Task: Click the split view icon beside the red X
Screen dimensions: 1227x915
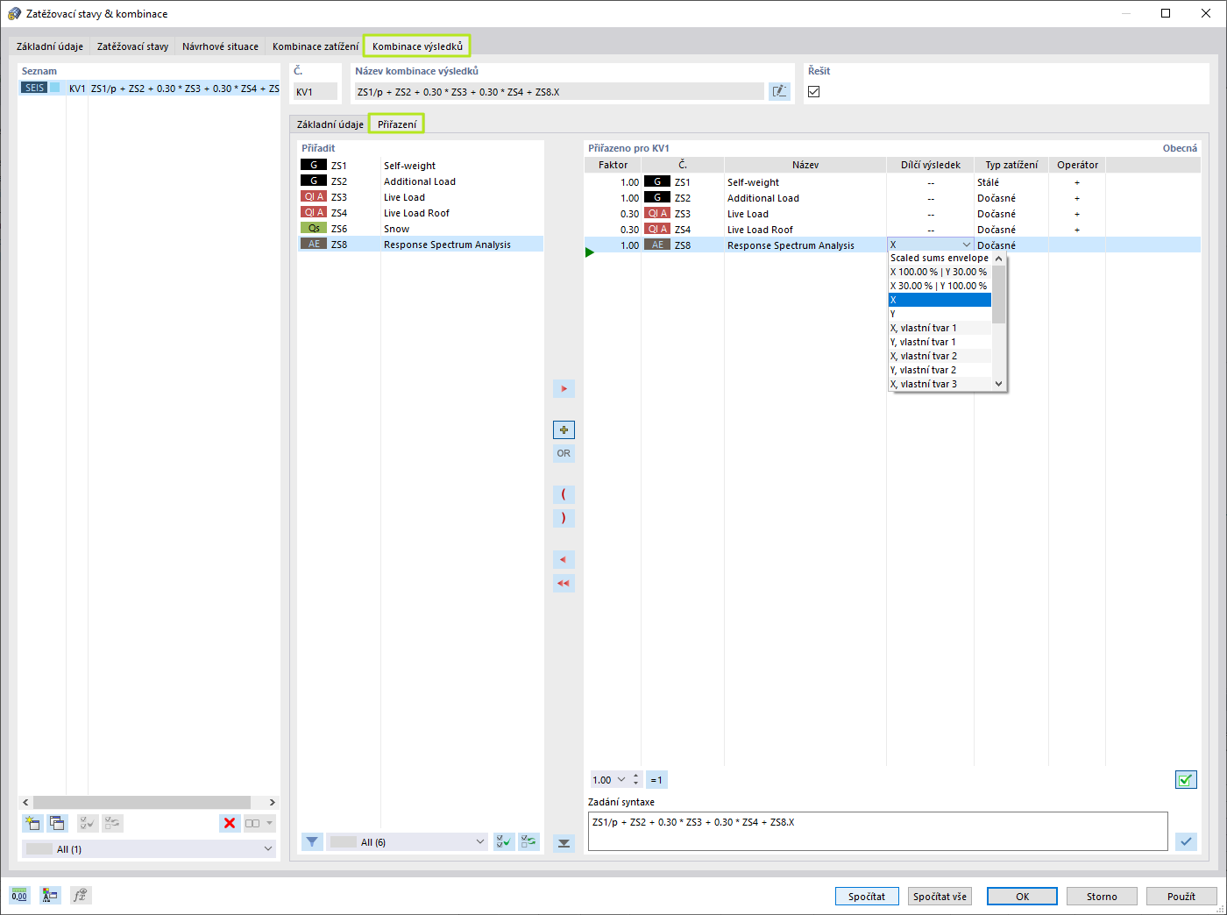Action: (252, 823)
